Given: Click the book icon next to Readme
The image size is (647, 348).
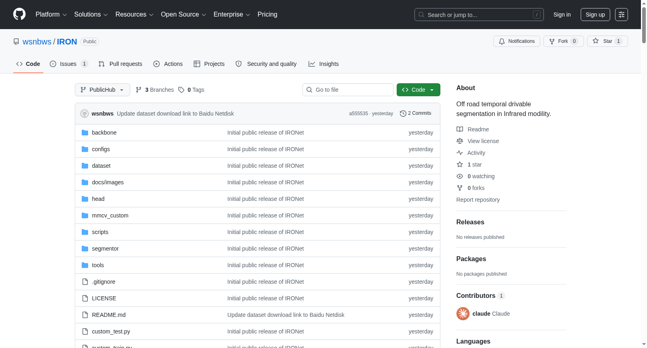Looking at the screenshot, I should point(460,129).
